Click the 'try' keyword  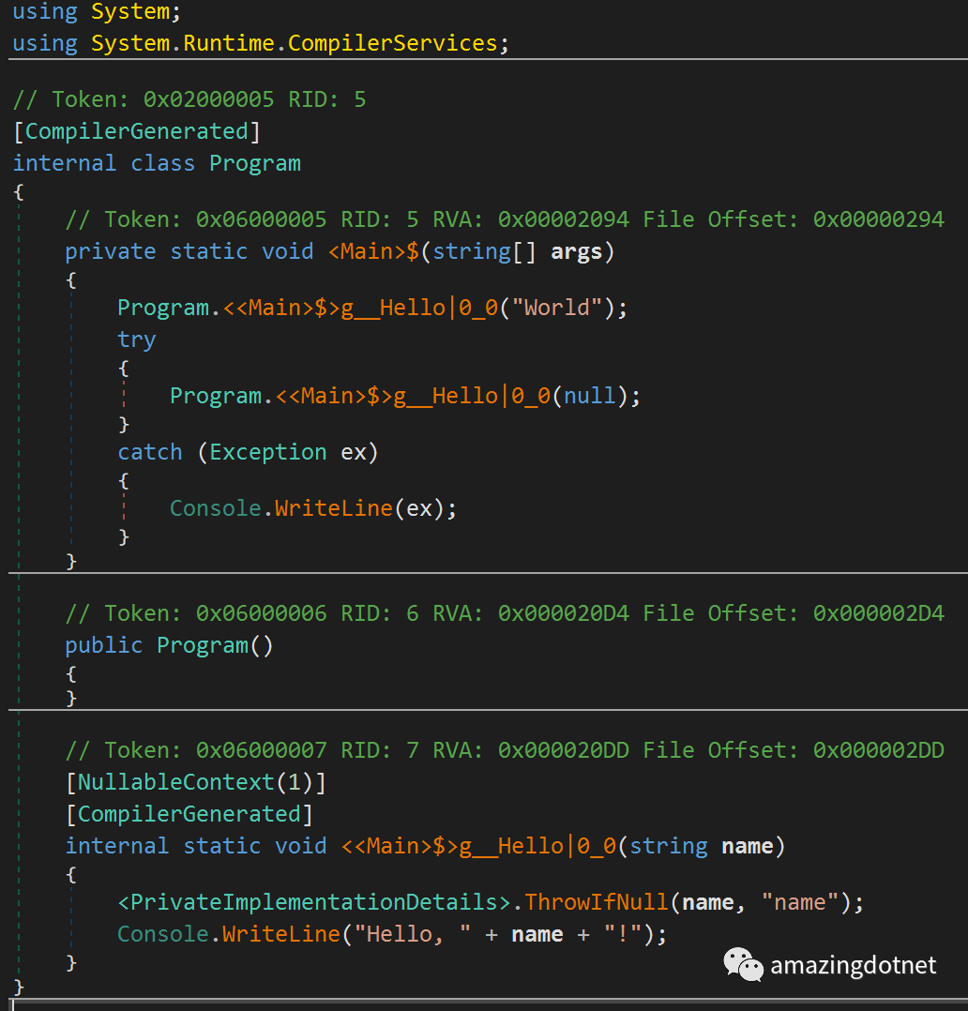pyautogui.click(x=137, y=340)
